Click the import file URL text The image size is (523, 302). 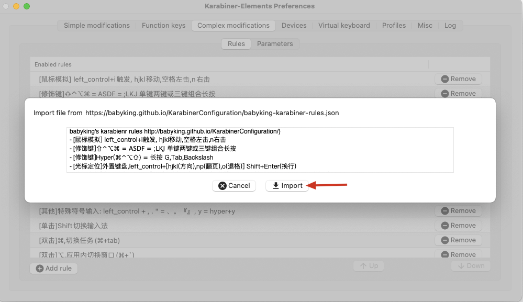tap(212, 113)
